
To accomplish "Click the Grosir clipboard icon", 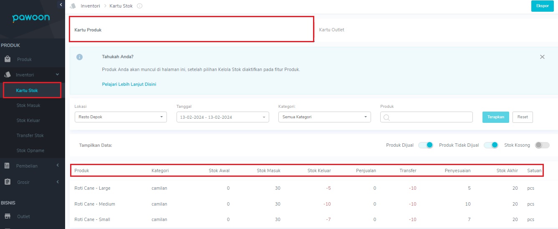I will (7, 182).
